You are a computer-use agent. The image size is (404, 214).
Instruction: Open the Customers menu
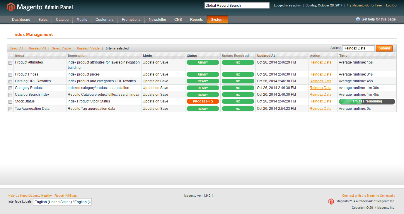point(105,20)
